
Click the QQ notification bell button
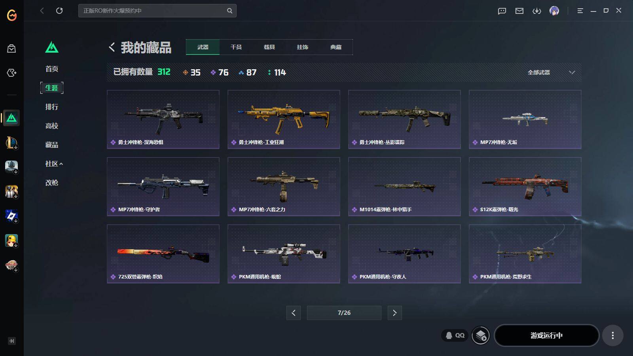click(x=455, y=335)
